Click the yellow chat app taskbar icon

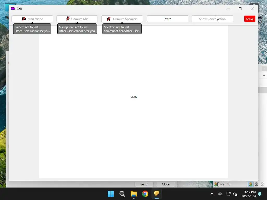click(156, 194)
